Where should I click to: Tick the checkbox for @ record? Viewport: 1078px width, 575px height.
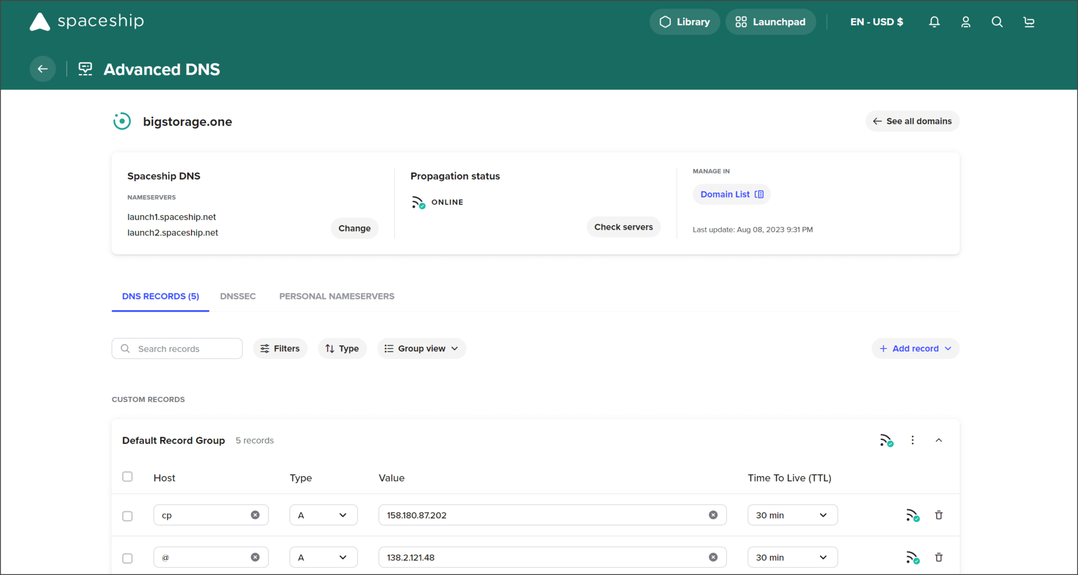click(127, 558)
